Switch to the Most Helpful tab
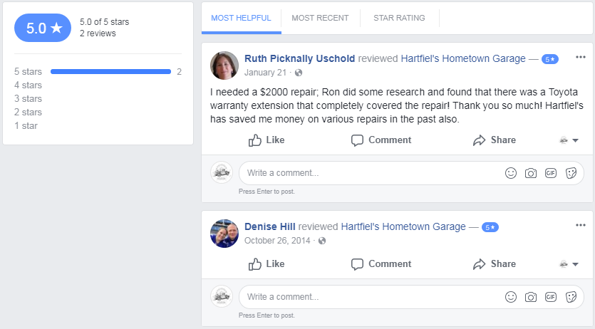 [x=241, y=18]
